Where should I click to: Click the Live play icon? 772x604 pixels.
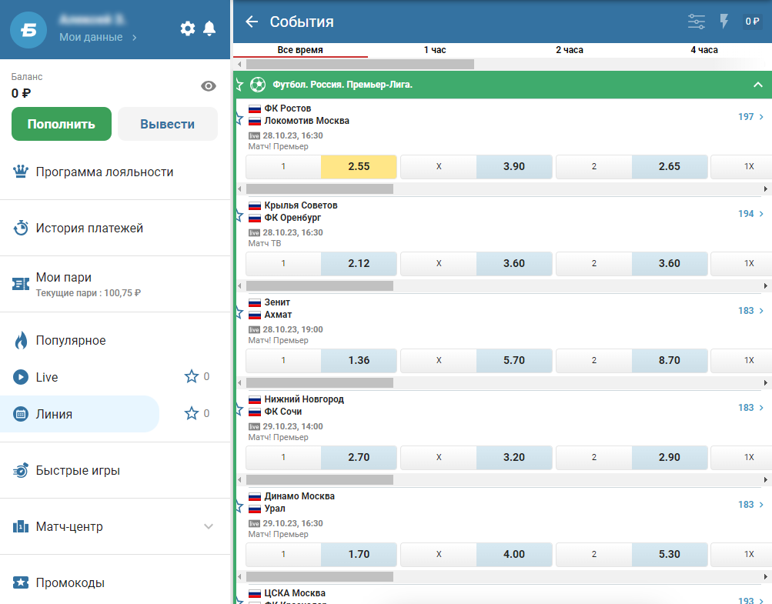(20, 377)
